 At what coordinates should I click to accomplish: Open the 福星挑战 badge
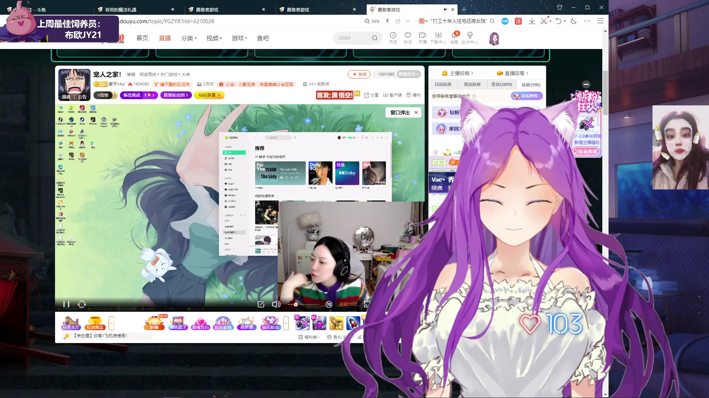click(139, 95)
